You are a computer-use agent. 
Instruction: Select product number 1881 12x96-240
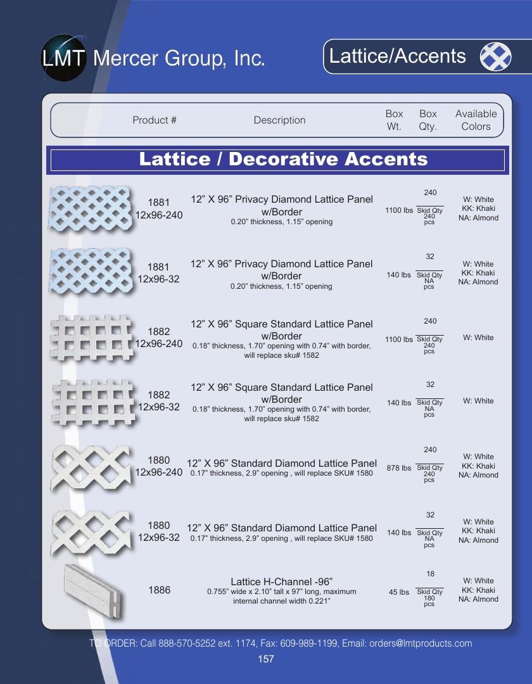click(x=159, y=208)
